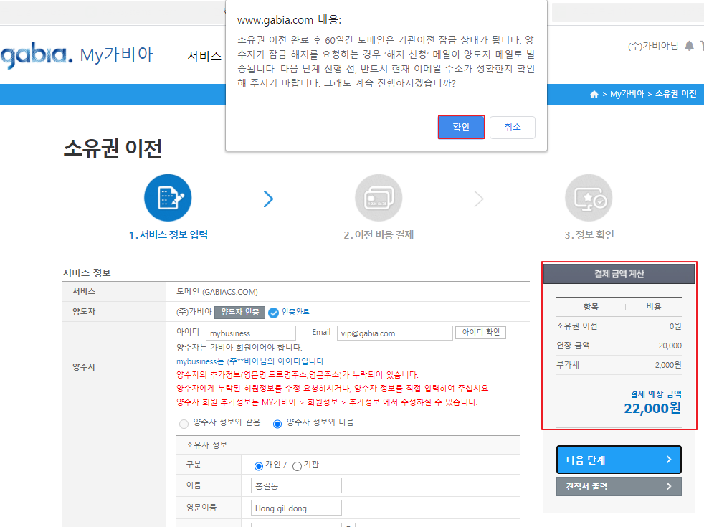This screenshot has width=704, height=527.
Task: Click the 도메인 (GABIACS.COM) service text
Action: coord(217,292)
